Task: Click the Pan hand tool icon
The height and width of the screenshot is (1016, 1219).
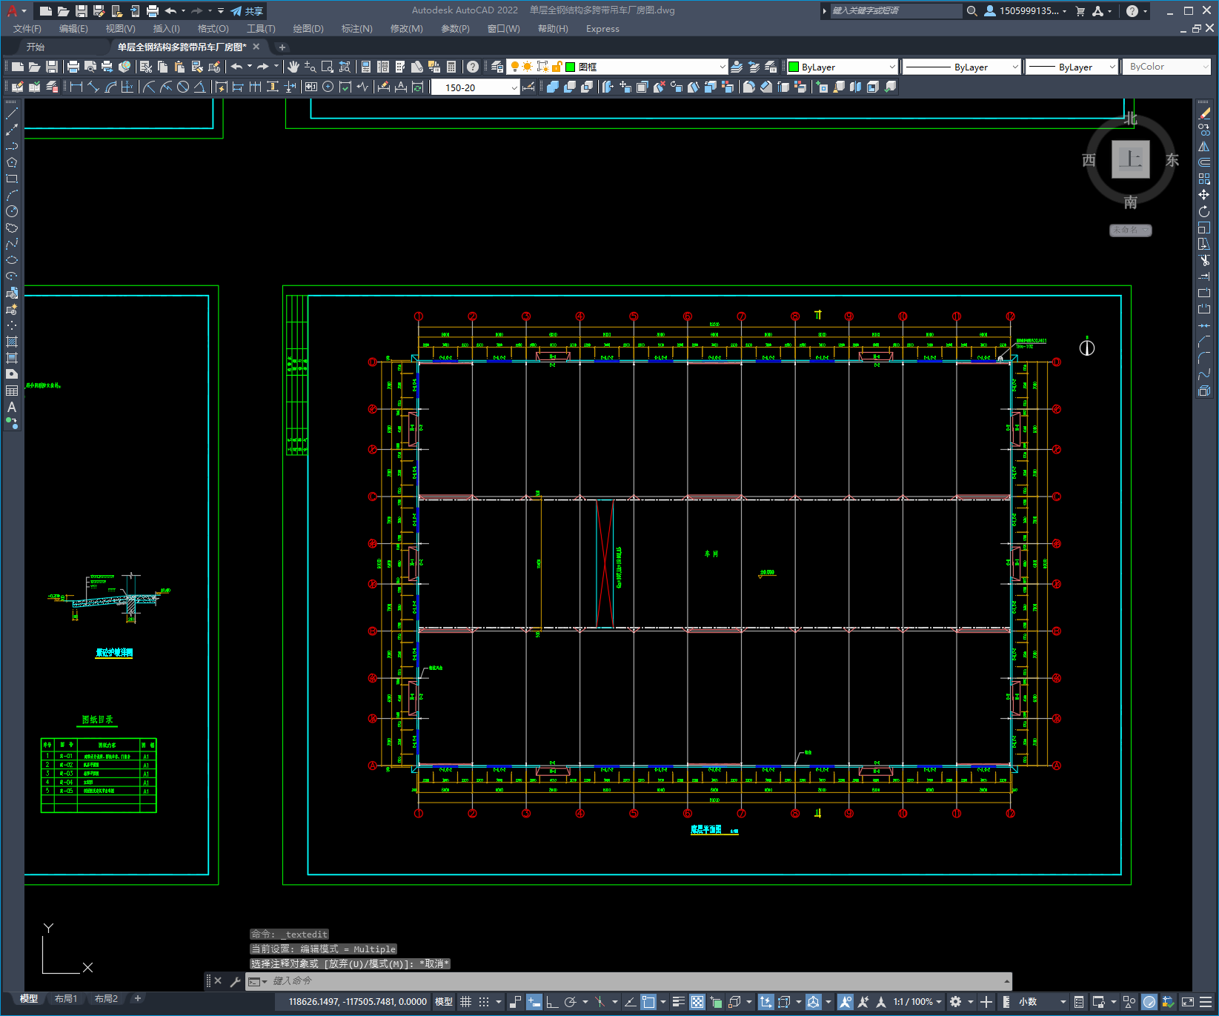Action: coord(293,67)
